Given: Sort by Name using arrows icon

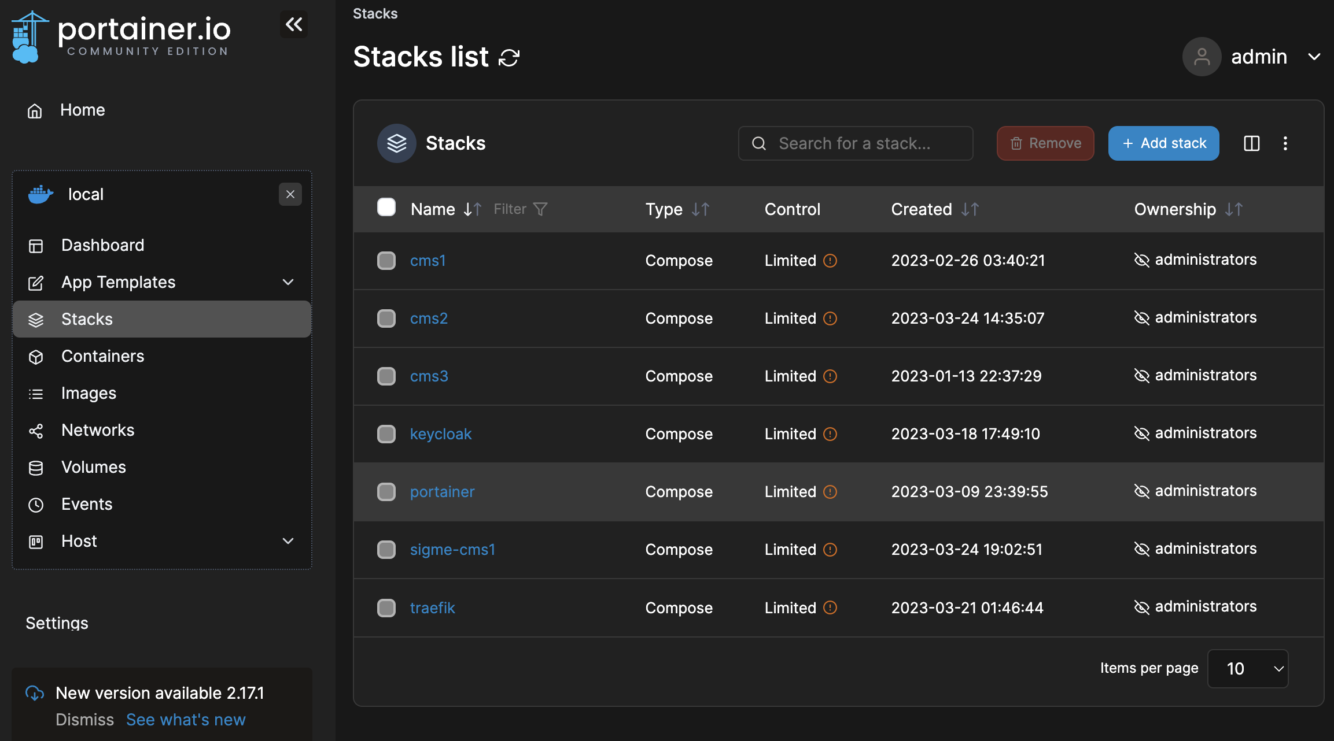Looking at the screenshot, I should pos(473,209).
